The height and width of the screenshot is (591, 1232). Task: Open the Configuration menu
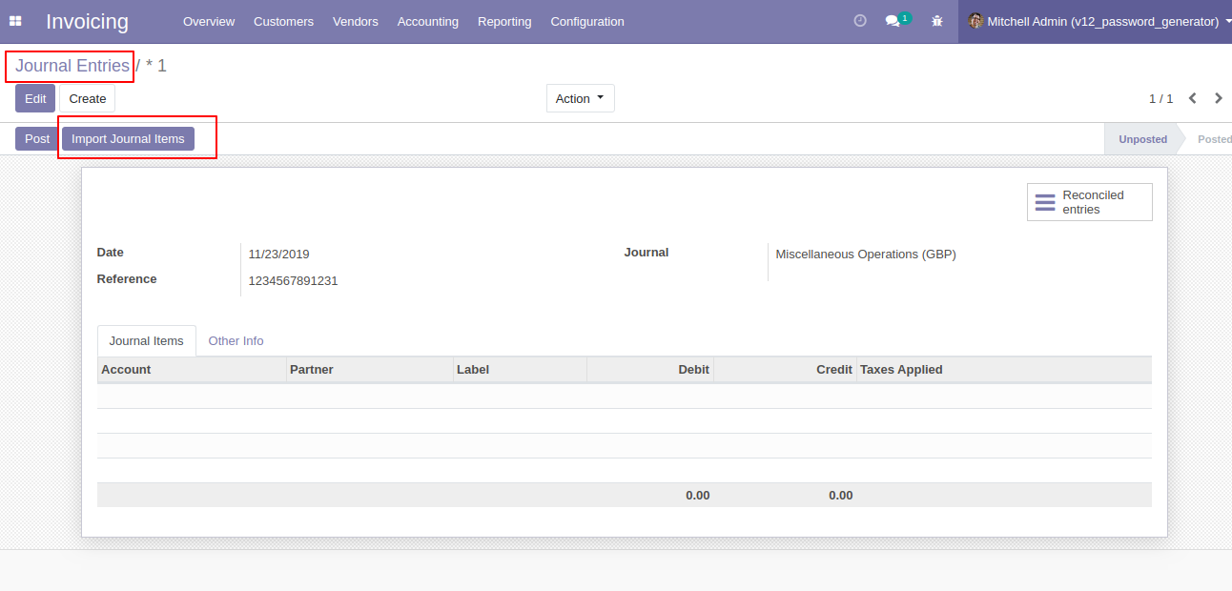coord(587,21)
